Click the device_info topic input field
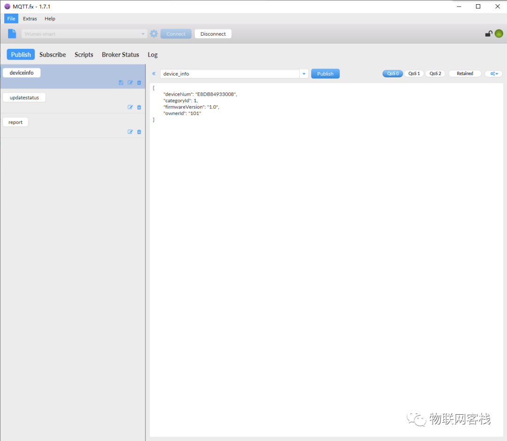Screen dimensions: 507x441 click(x=230, y=74)
